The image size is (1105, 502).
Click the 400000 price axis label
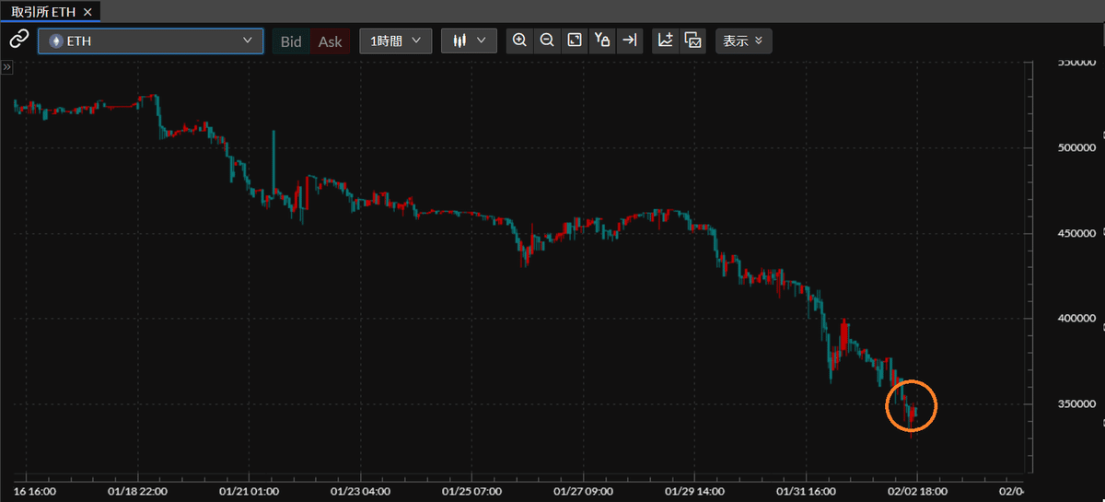tap(1076, 318)
